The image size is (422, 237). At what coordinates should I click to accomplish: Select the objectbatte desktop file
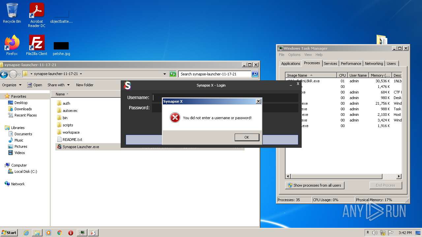61,17
